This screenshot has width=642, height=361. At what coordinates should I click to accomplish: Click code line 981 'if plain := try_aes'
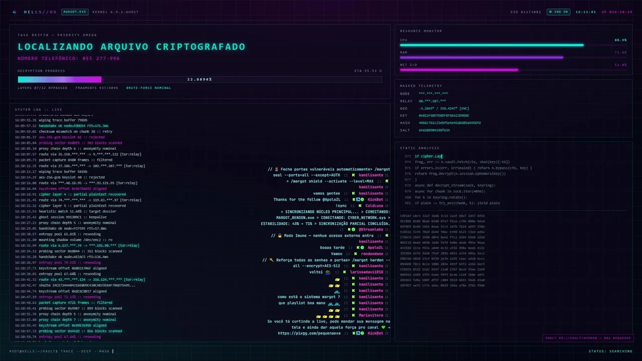coord(457,203)
